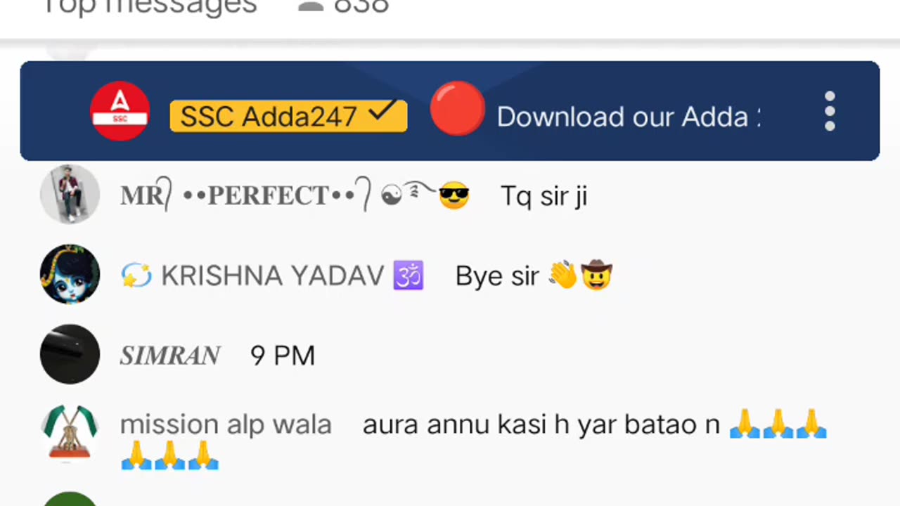The width and height of the screenshot is (900, 506).
Task: Click the Om symbol after KRISHNA YADAV
Action: (409, 275)
